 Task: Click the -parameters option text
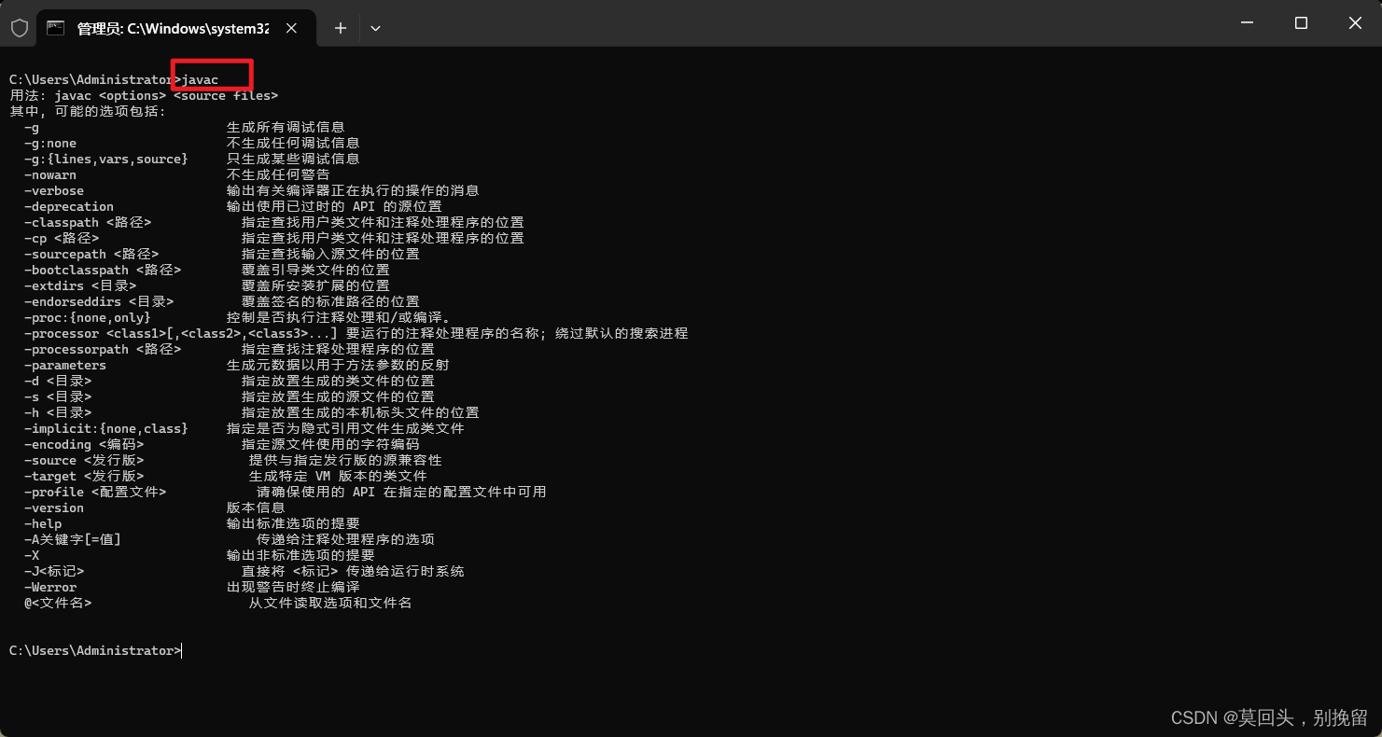point(65,366)
